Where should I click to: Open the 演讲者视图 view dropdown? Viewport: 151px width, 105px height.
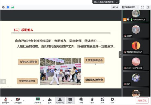coord(130,7)
